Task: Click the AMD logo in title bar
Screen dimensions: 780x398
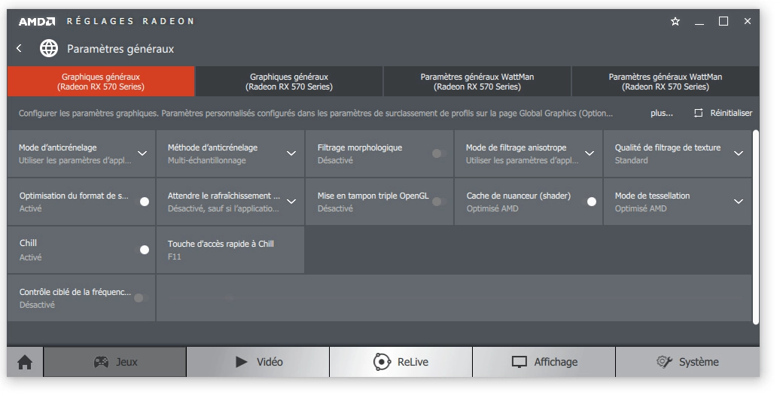Action: coord(37,21)
